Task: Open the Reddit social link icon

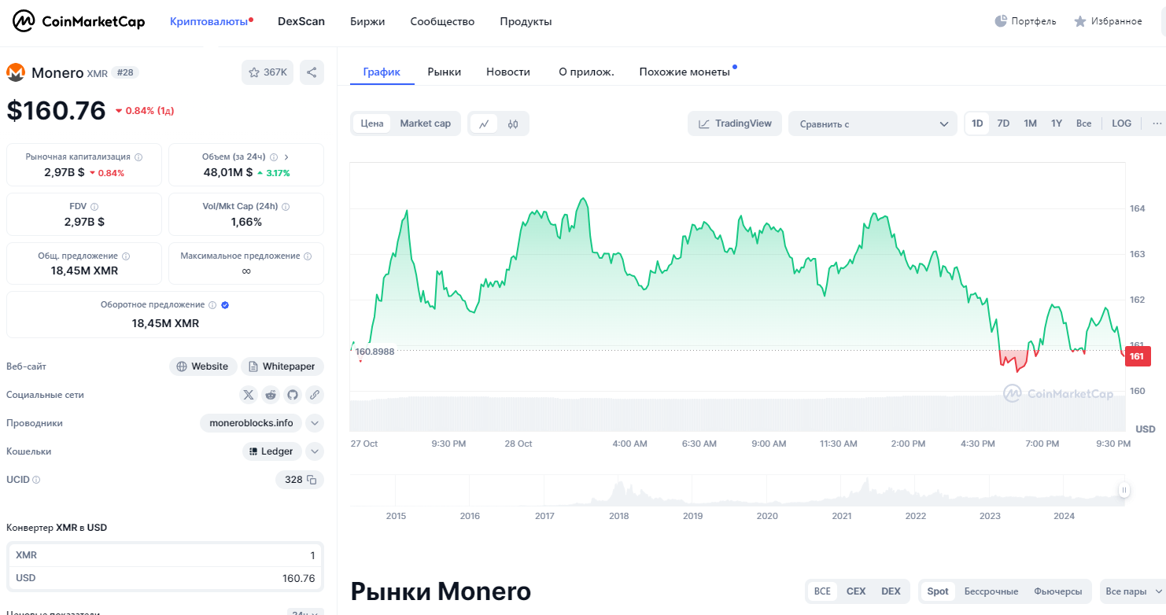Action: coord(271,395)
